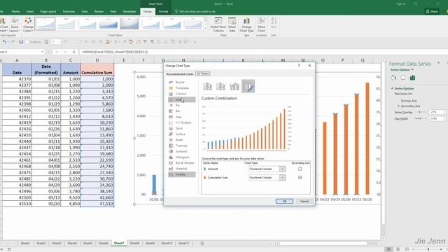Click the zoom slider in status bar
Viewport: 448px width, 252px height.
[x=428, y=249]
